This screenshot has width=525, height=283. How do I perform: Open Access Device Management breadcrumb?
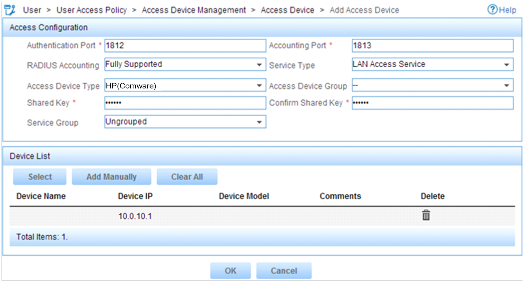pos(194,10)
